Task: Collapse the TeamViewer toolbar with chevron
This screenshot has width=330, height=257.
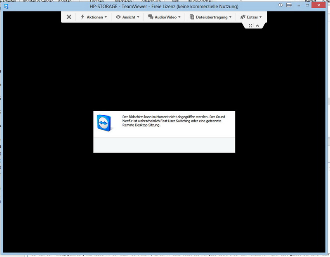Action: (x=257, y=26)
